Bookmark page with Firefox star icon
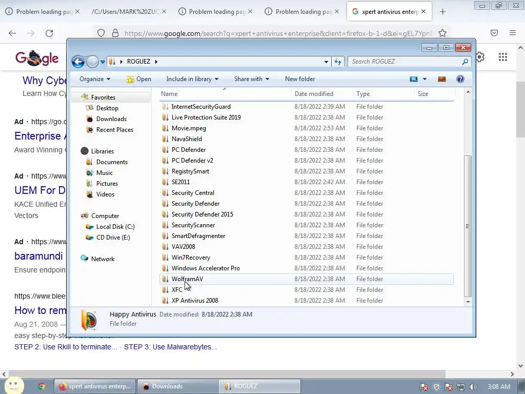Image resolution: width=525 pixels, height=394 pixels. 442,33
